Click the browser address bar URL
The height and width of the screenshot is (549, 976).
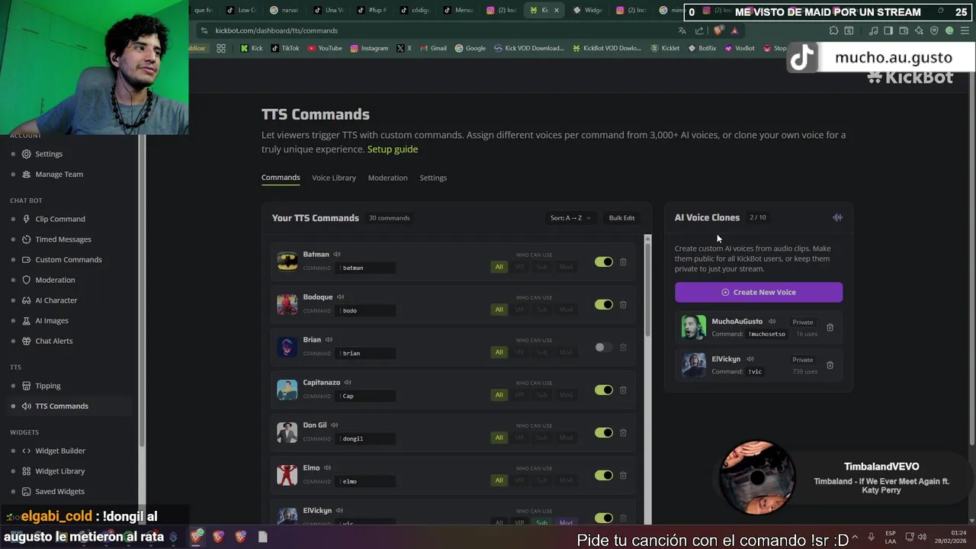(276, 30)
